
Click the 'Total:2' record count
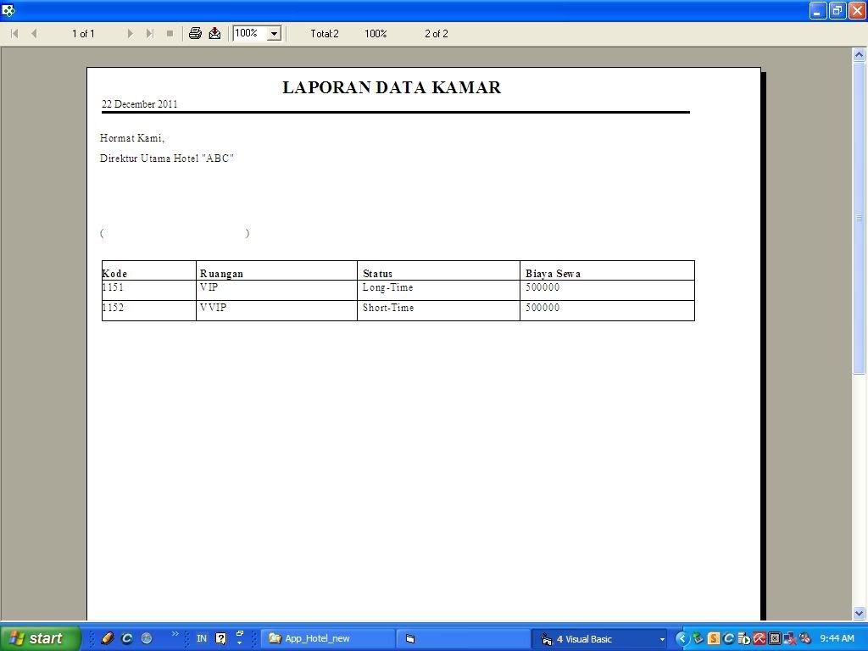point(325,34)
